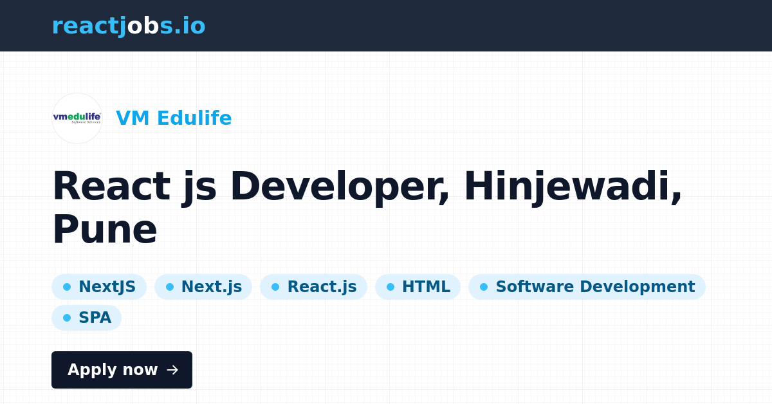Viewport: 772px width, 404px height.
Task: Pick the HTML skill tag
Action: 418,287
